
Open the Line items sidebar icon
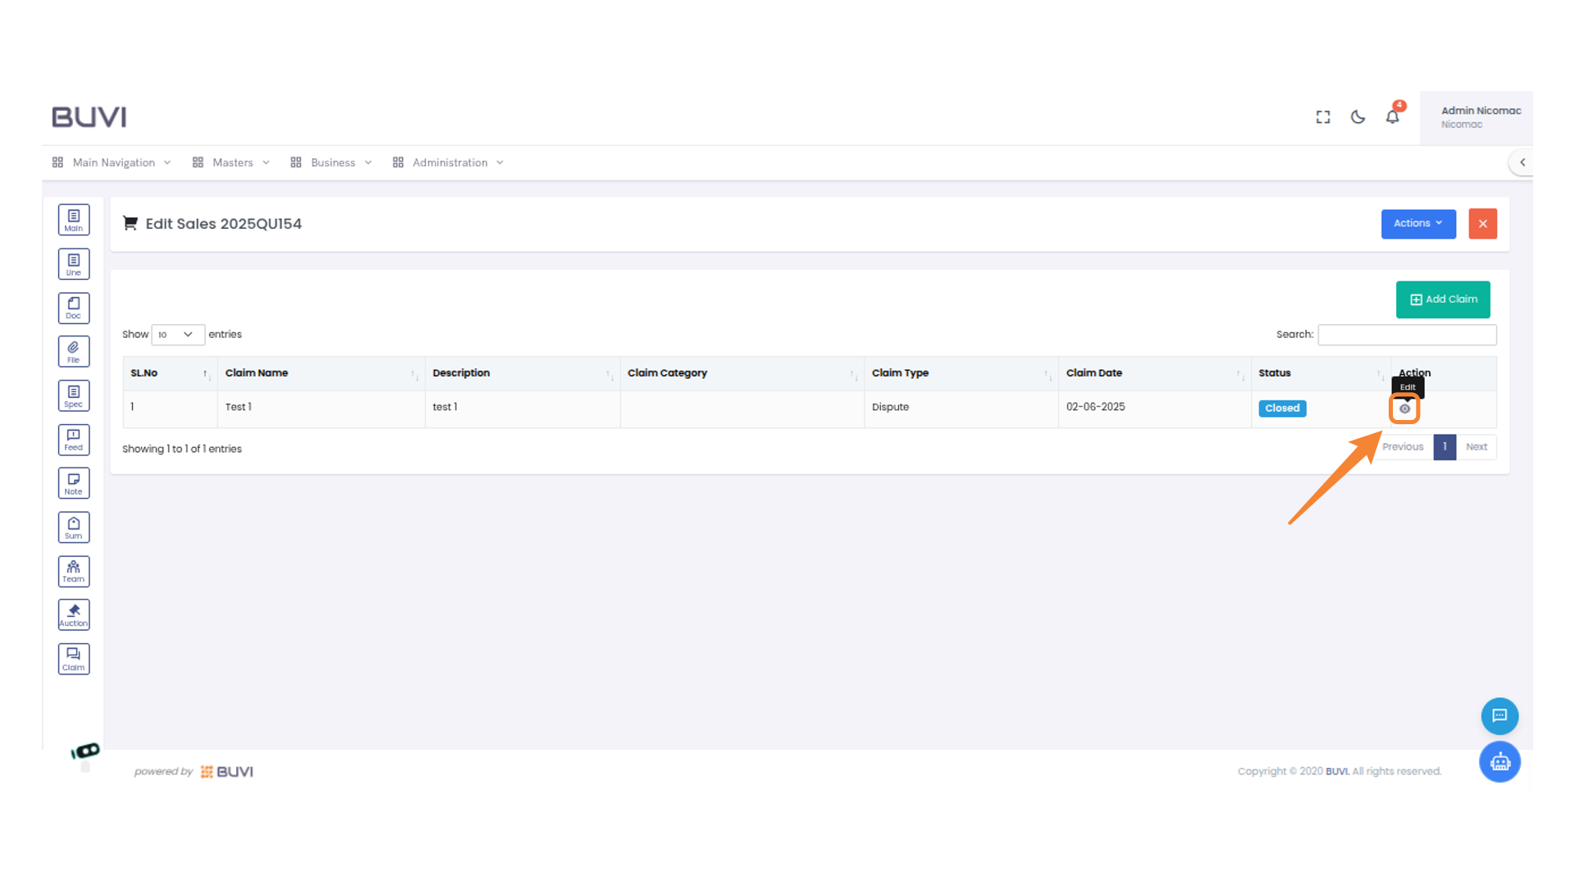[x=74, y=264]
